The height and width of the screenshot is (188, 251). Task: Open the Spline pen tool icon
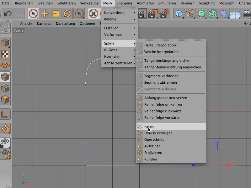pos(190,13)
